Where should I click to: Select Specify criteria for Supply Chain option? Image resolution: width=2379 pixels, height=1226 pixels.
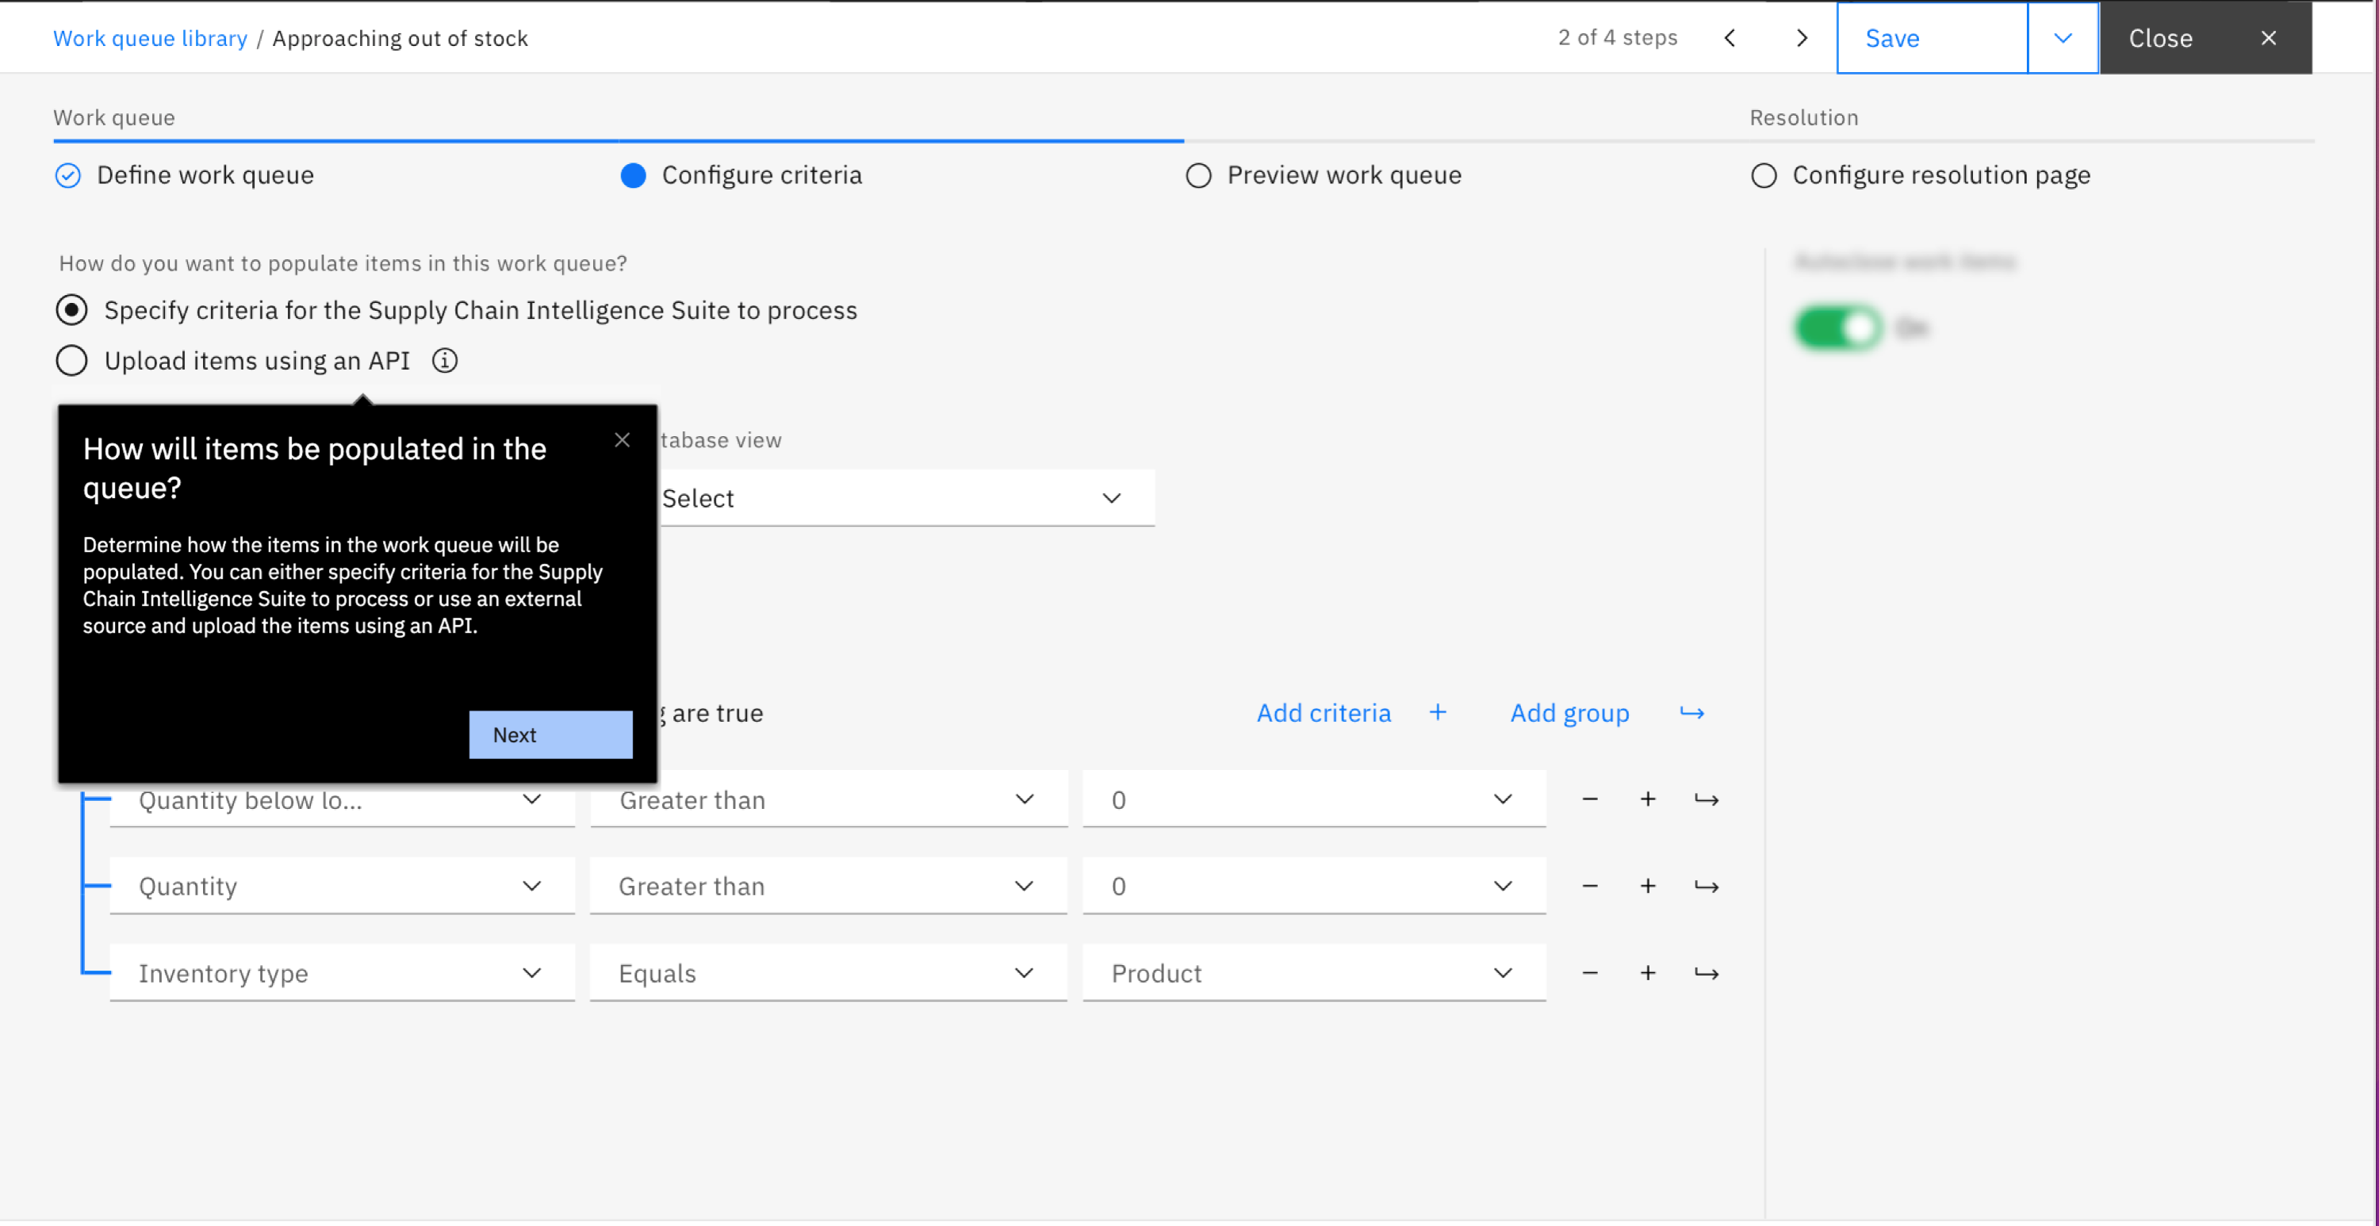tap(72, 310)
